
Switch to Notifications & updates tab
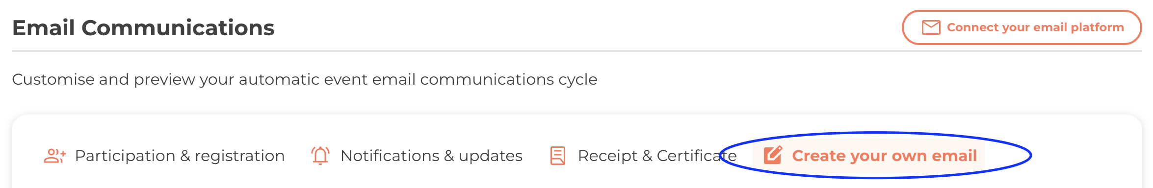417,156
